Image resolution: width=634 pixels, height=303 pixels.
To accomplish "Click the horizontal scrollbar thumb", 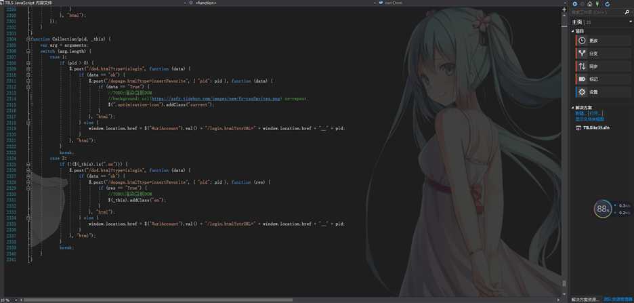I will coord(158,300).
